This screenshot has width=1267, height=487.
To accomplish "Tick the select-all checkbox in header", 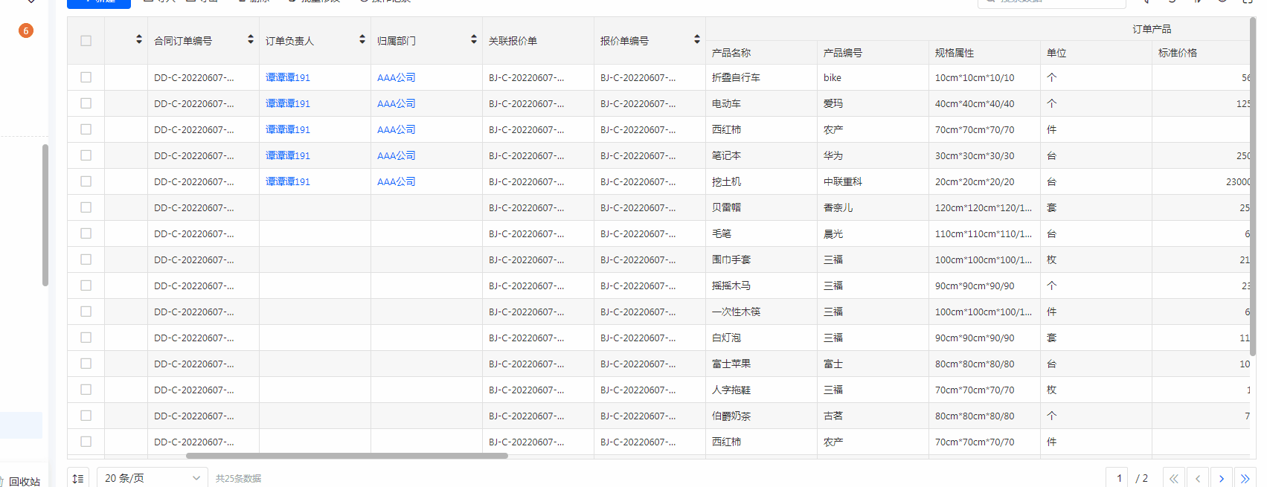I will [86, 41].
